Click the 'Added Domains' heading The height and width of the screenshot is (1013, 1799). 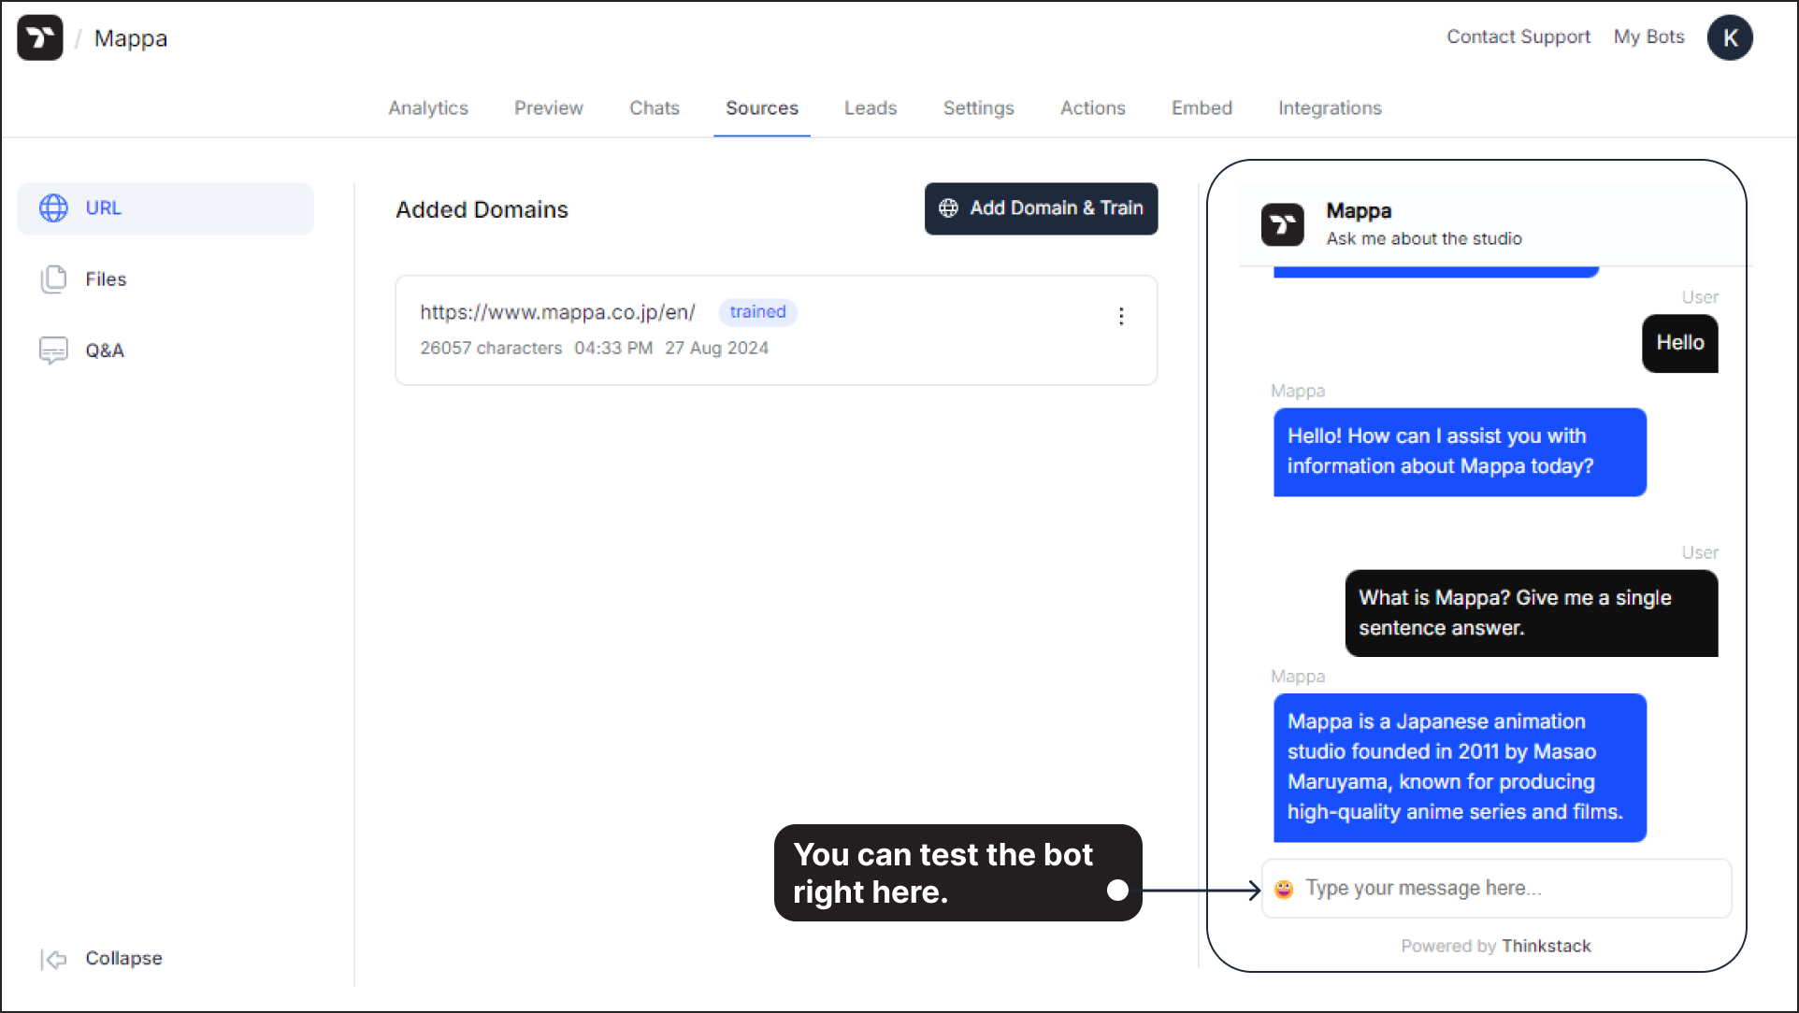pyautogui.click(x=482, y=209)
